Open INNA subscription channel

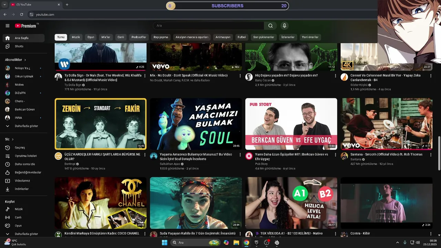(x=23, y=118)
